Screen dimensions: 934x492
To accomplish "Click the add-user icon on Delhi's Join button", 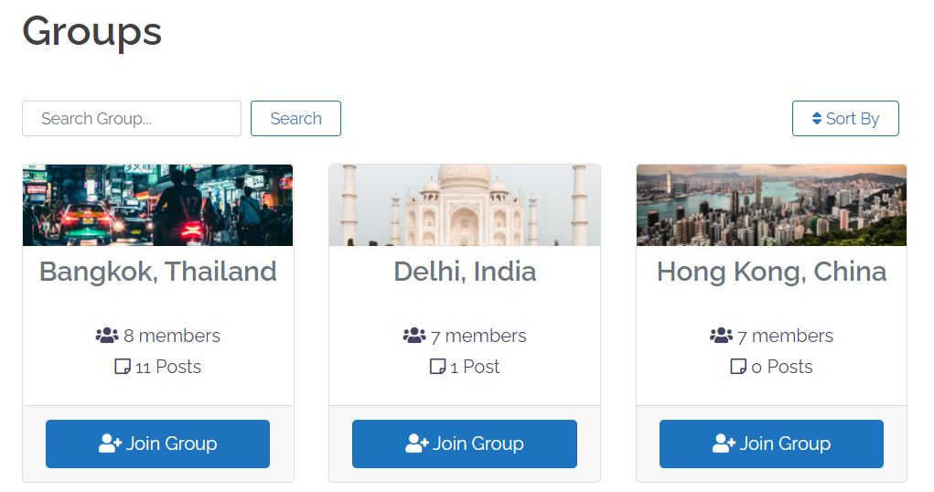I will [417, 444].
